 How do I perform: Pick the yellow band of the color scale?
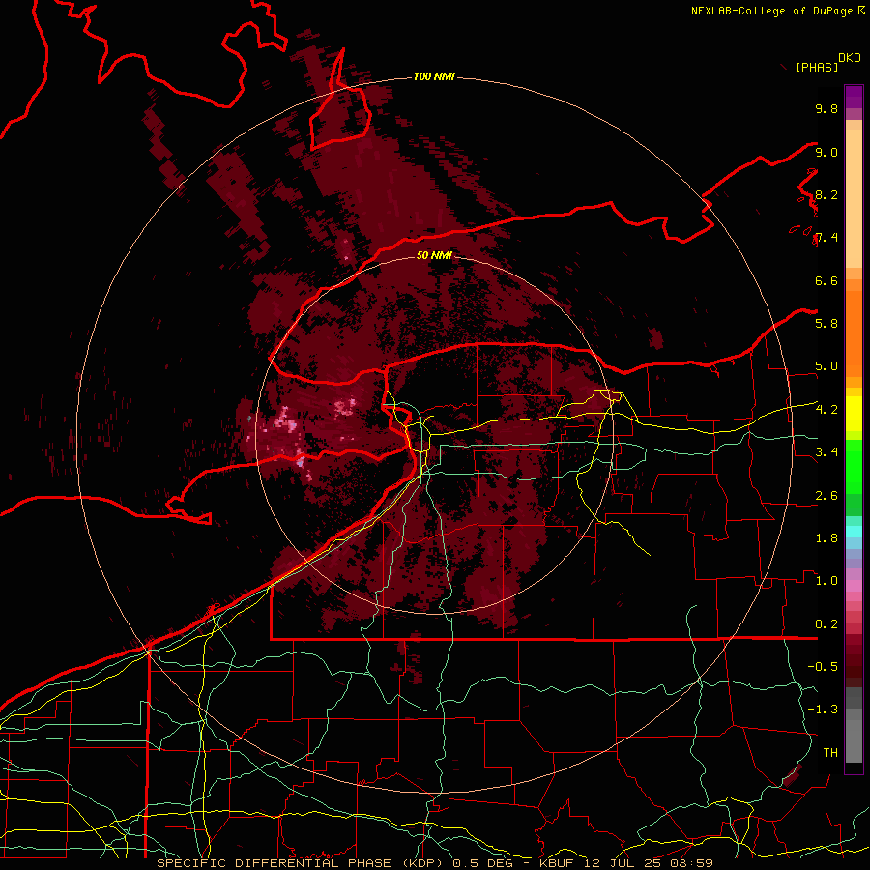(x=854, y=414)
